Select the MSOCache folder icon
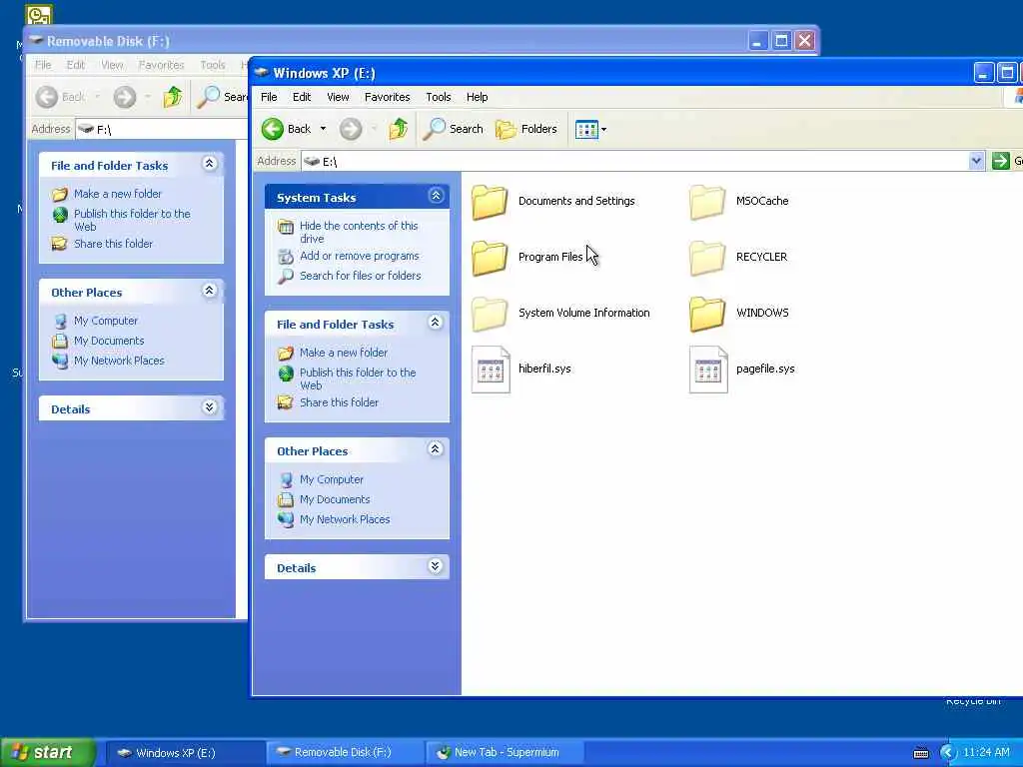1023x767 pixels. tap(707, 201)
